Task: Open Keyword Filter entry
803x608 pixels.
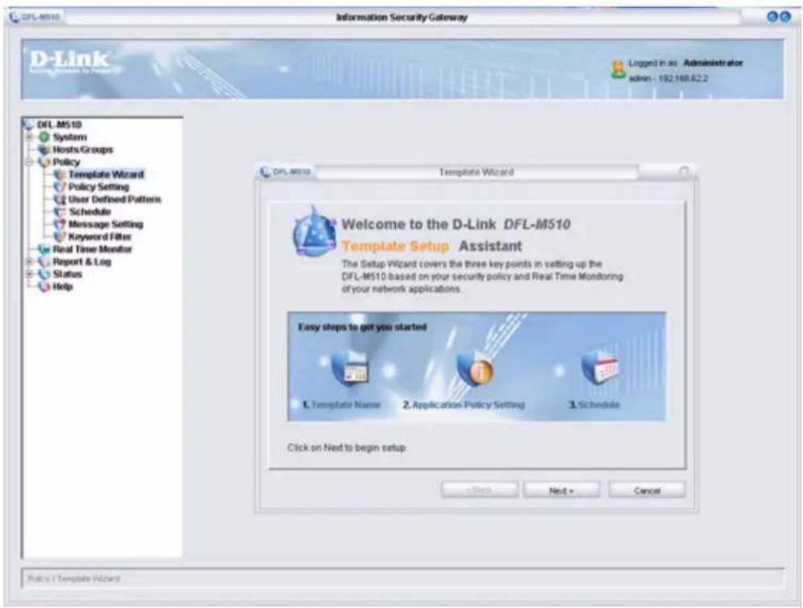Action: [x=100, y=236]
